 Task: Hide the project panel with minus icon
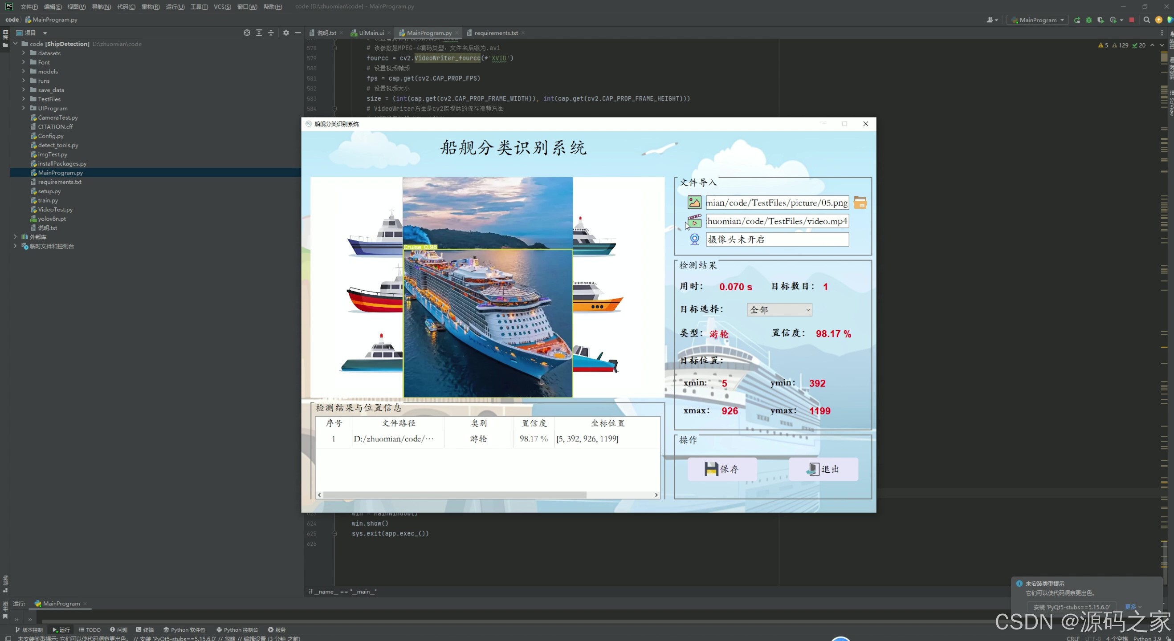(x=298, y=33)
